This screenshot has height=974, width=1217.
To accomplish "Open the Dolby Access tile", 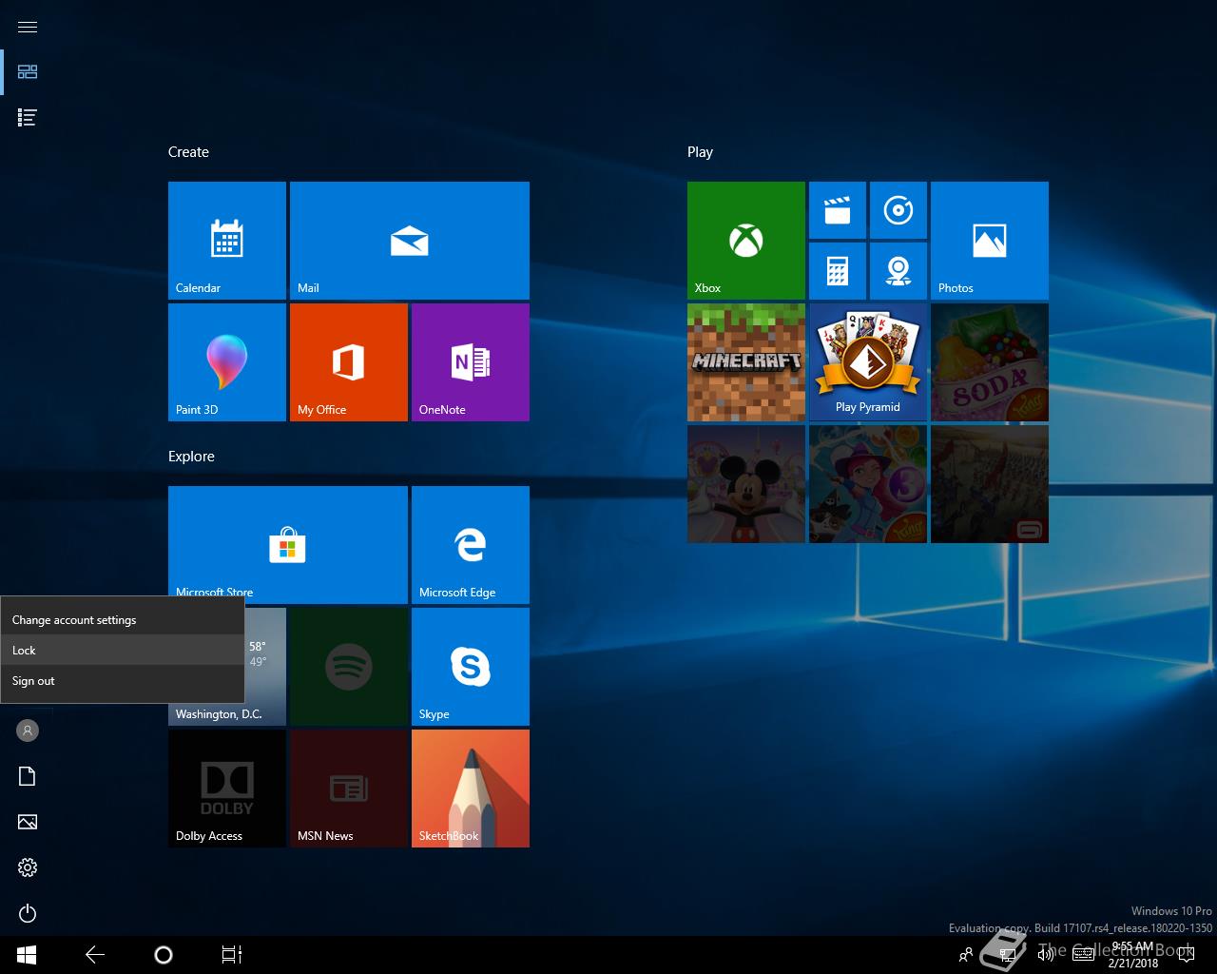I will point(227,789).
